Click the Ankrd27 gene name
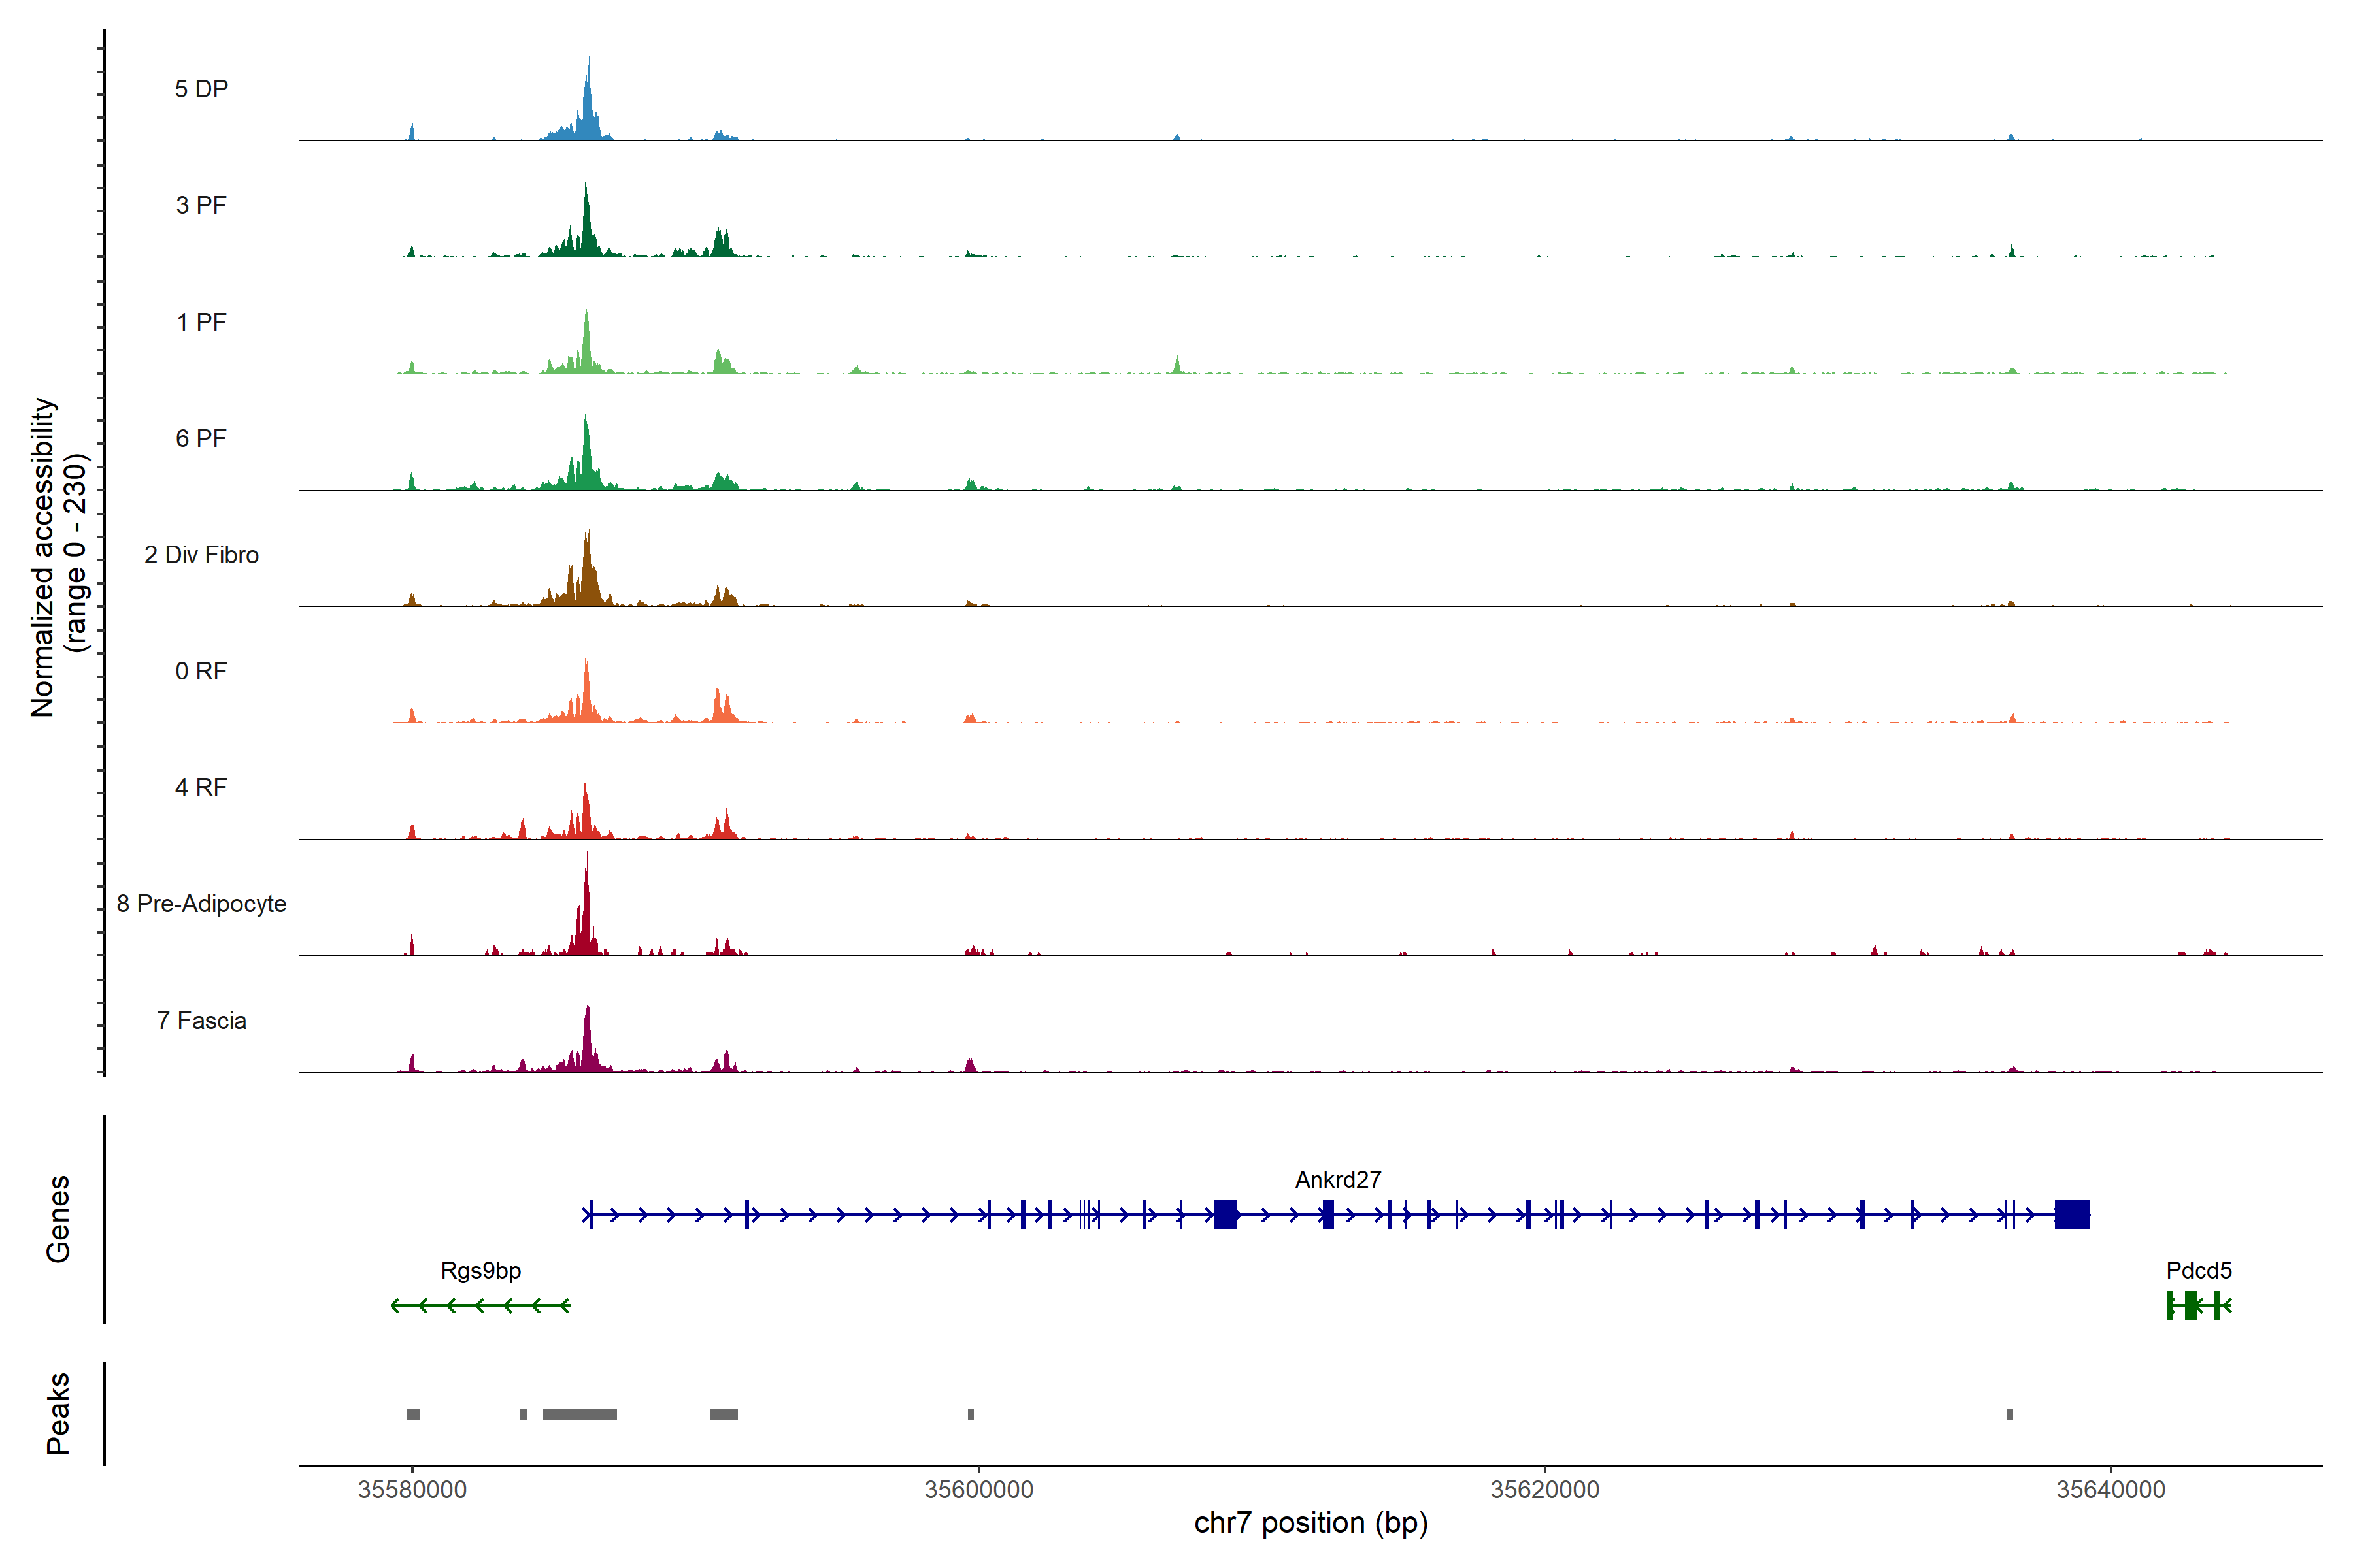2353x1568 pixels. click(1337, 1180)
